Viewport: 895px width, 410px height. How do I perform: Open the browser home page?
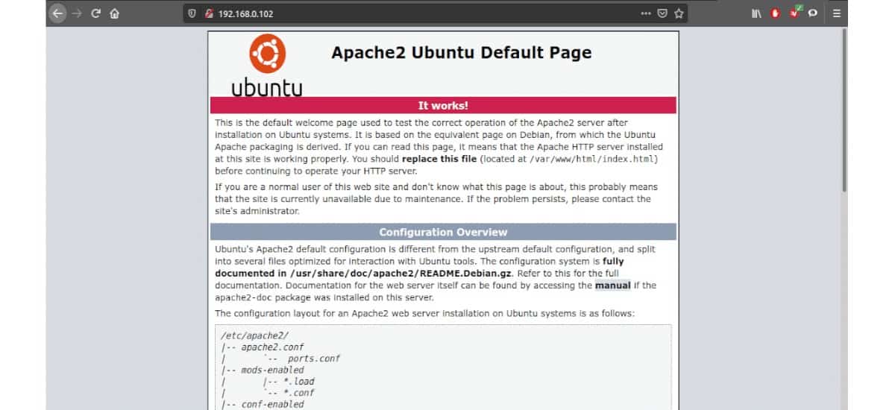115,13
